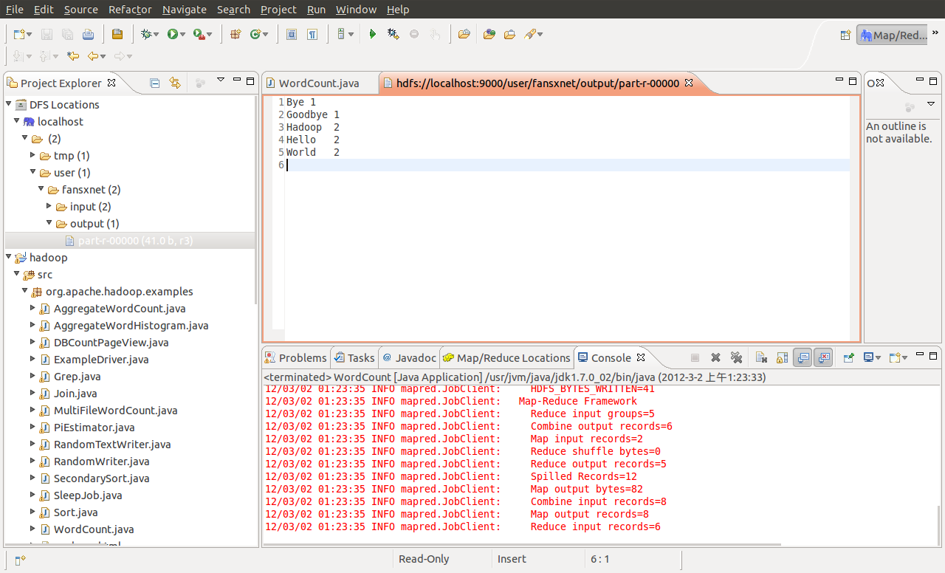Collapse the output (1) folder
The width and height of the screenshot is (945, 573).
coord(49,223)
